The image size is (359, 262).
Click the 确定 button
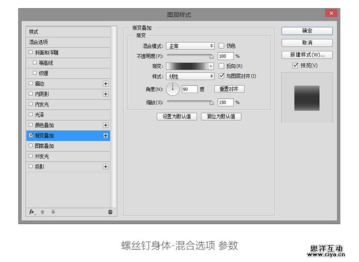click(x=307, y=31)
